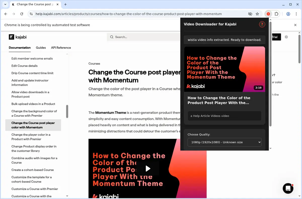
Task: Click the search magnifier icon
Action: click(x=112, y=37)
